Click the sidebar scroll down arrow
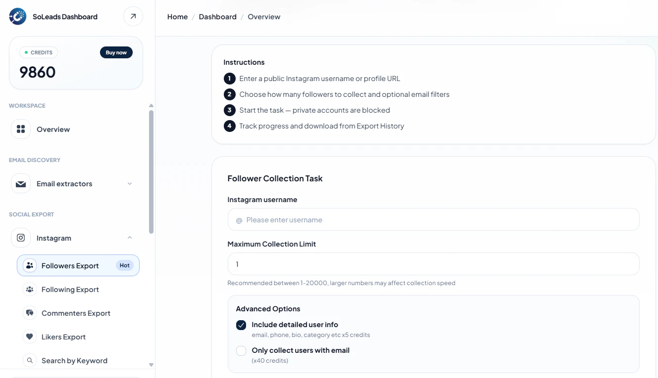This screenshot has width=658, height=378. (x=151, y=365)
